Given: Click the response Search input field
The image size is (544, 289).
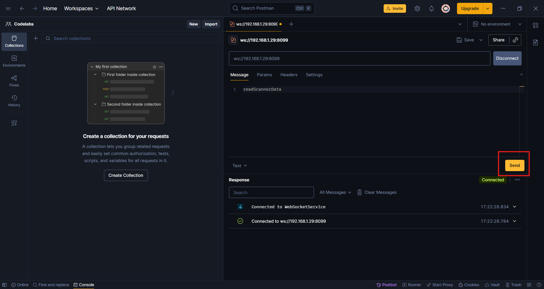Looking at the screenshot, I should pos(271,192).
